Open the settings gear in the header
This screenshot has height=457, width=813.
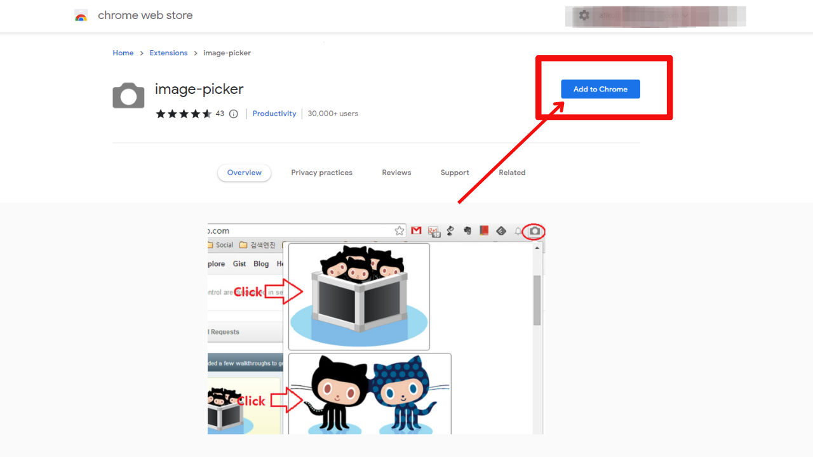tap(584, 15)
